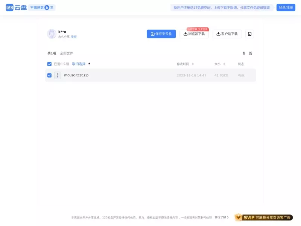
Task: Click the 永久分享 label
Action: click(64, 37)
